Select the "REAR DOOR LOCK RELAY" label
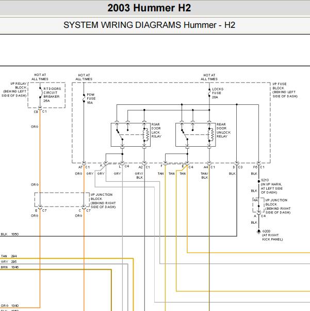This screenshot has width=310, height=311. 156,130
